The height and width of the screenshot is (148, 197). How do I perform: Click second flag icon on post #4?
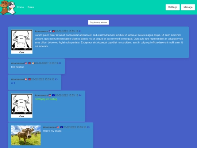53,95
